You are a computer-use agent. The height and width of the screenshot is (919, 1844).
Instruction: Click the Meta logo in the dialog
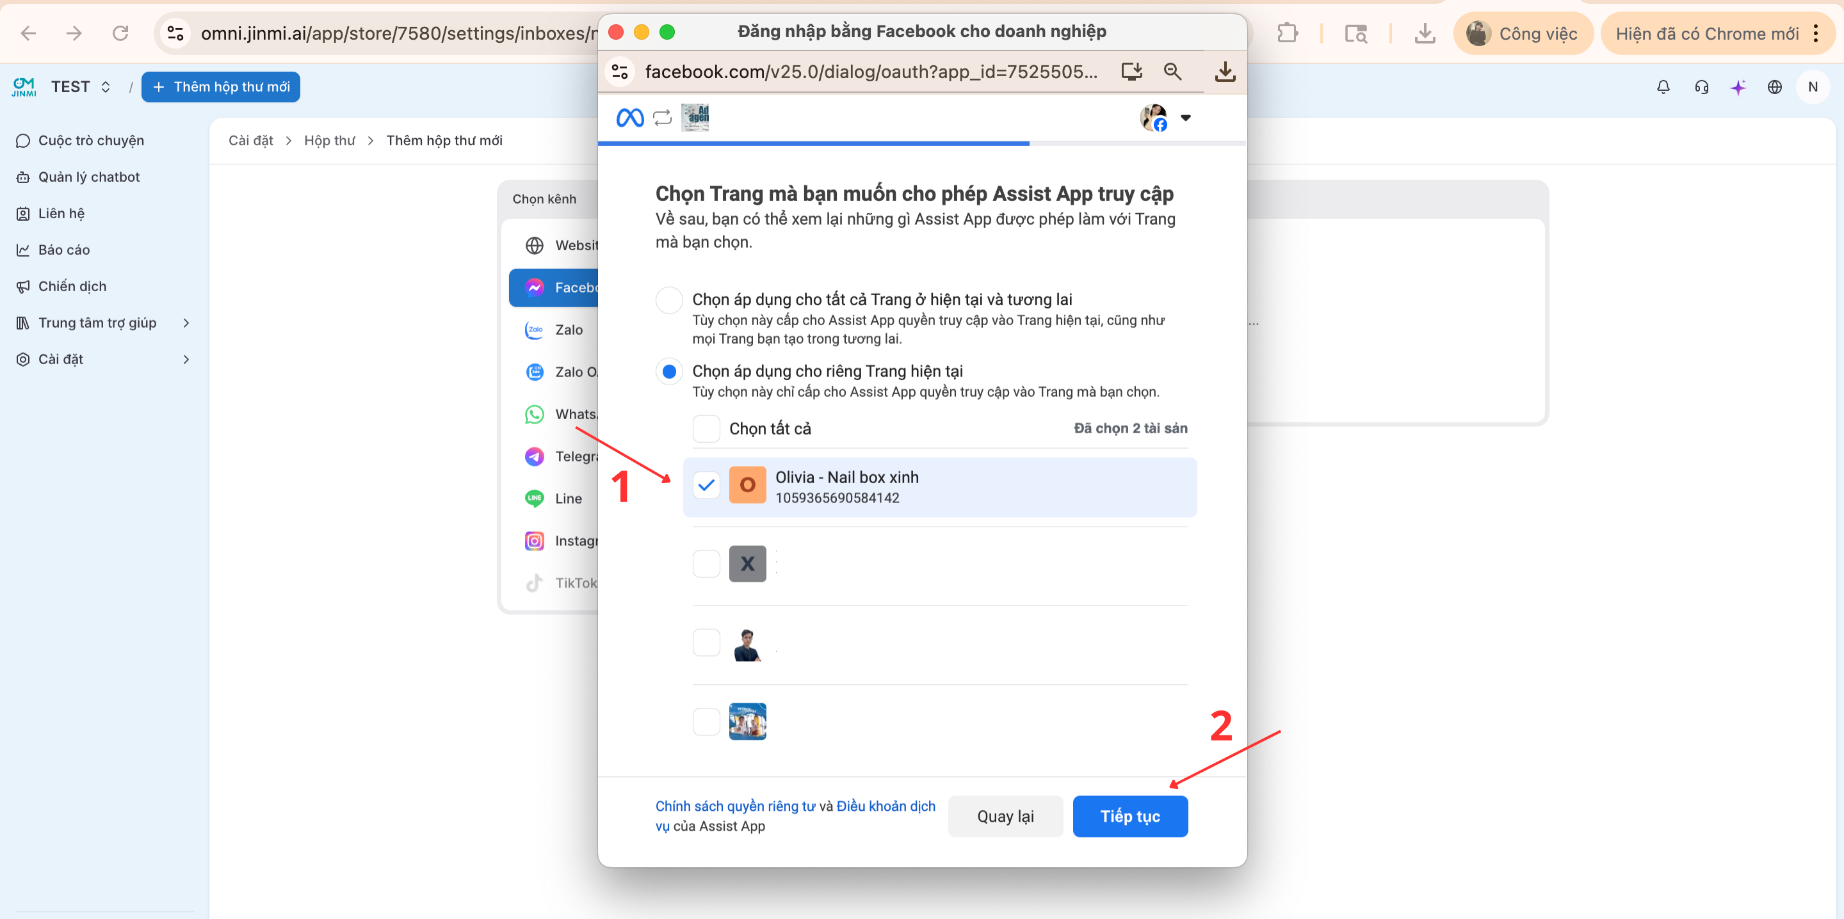630,117
